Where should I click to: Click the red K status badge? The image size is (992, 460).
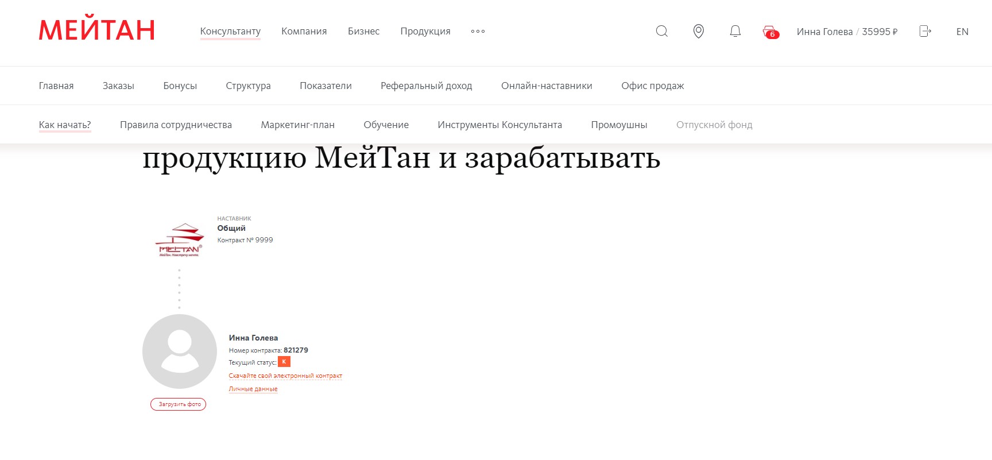click(284, 362)
